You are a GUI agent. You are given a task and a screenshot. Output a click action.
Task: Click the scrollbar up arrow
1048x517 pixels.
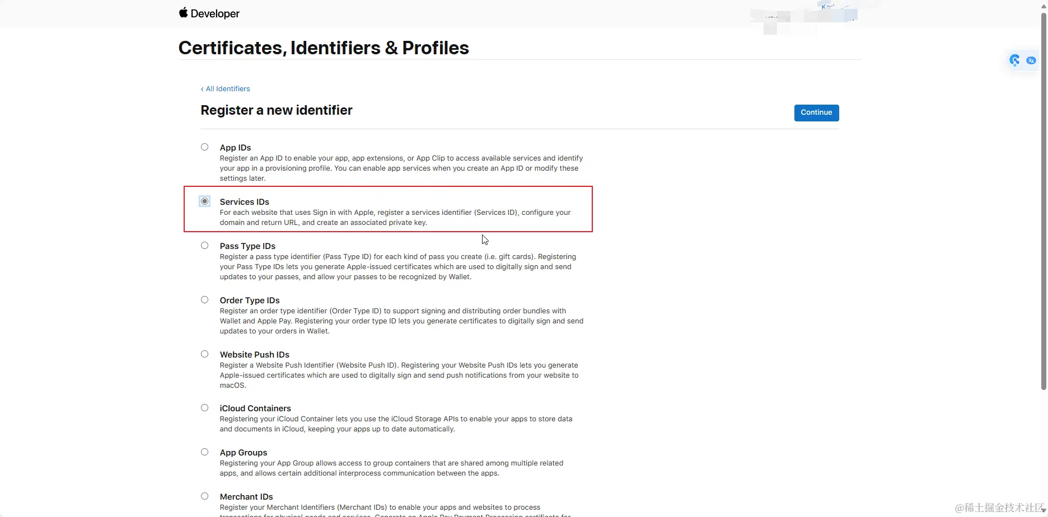tap(1044, 5)
